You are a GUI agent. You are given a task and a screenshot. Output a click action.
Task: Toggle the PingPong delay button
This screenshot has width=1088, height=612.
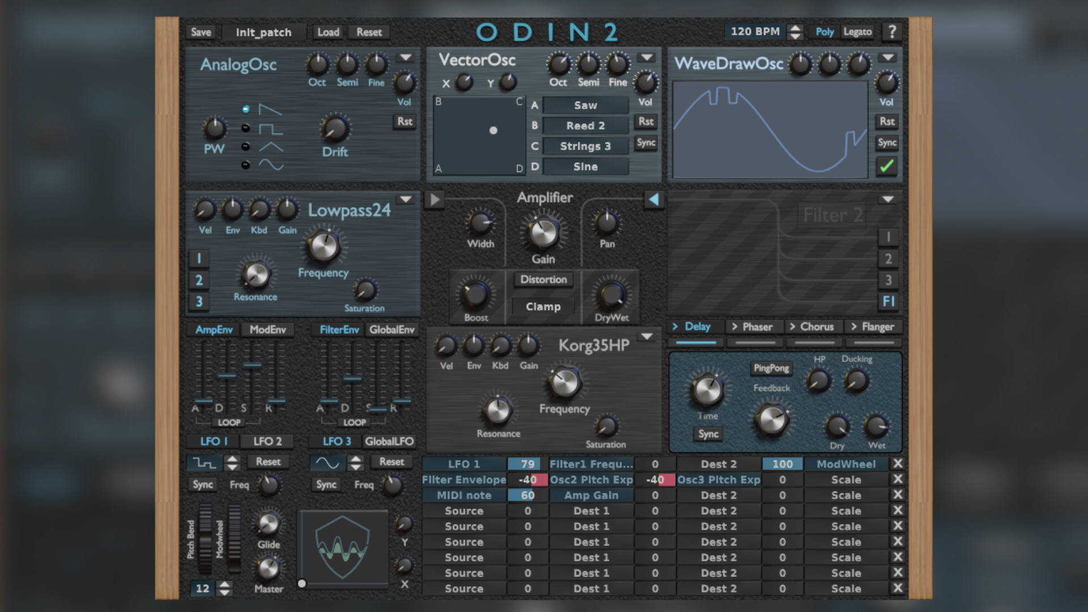coord(771,368)
